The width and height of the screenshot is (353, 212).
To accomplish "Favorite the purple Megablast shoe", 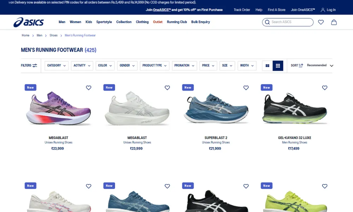I will pos(89,88).
